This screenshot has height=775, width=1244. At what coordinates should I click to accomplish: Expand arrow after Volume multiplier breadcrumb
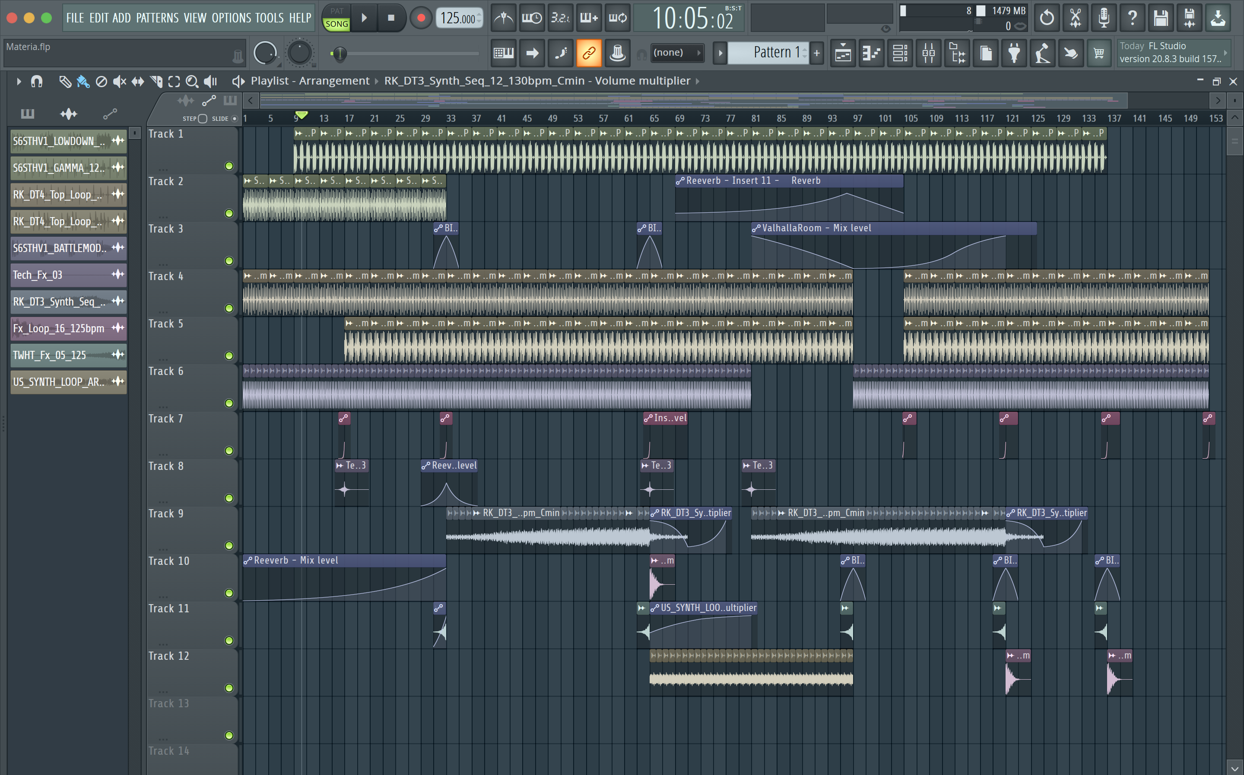click(698, 81)
